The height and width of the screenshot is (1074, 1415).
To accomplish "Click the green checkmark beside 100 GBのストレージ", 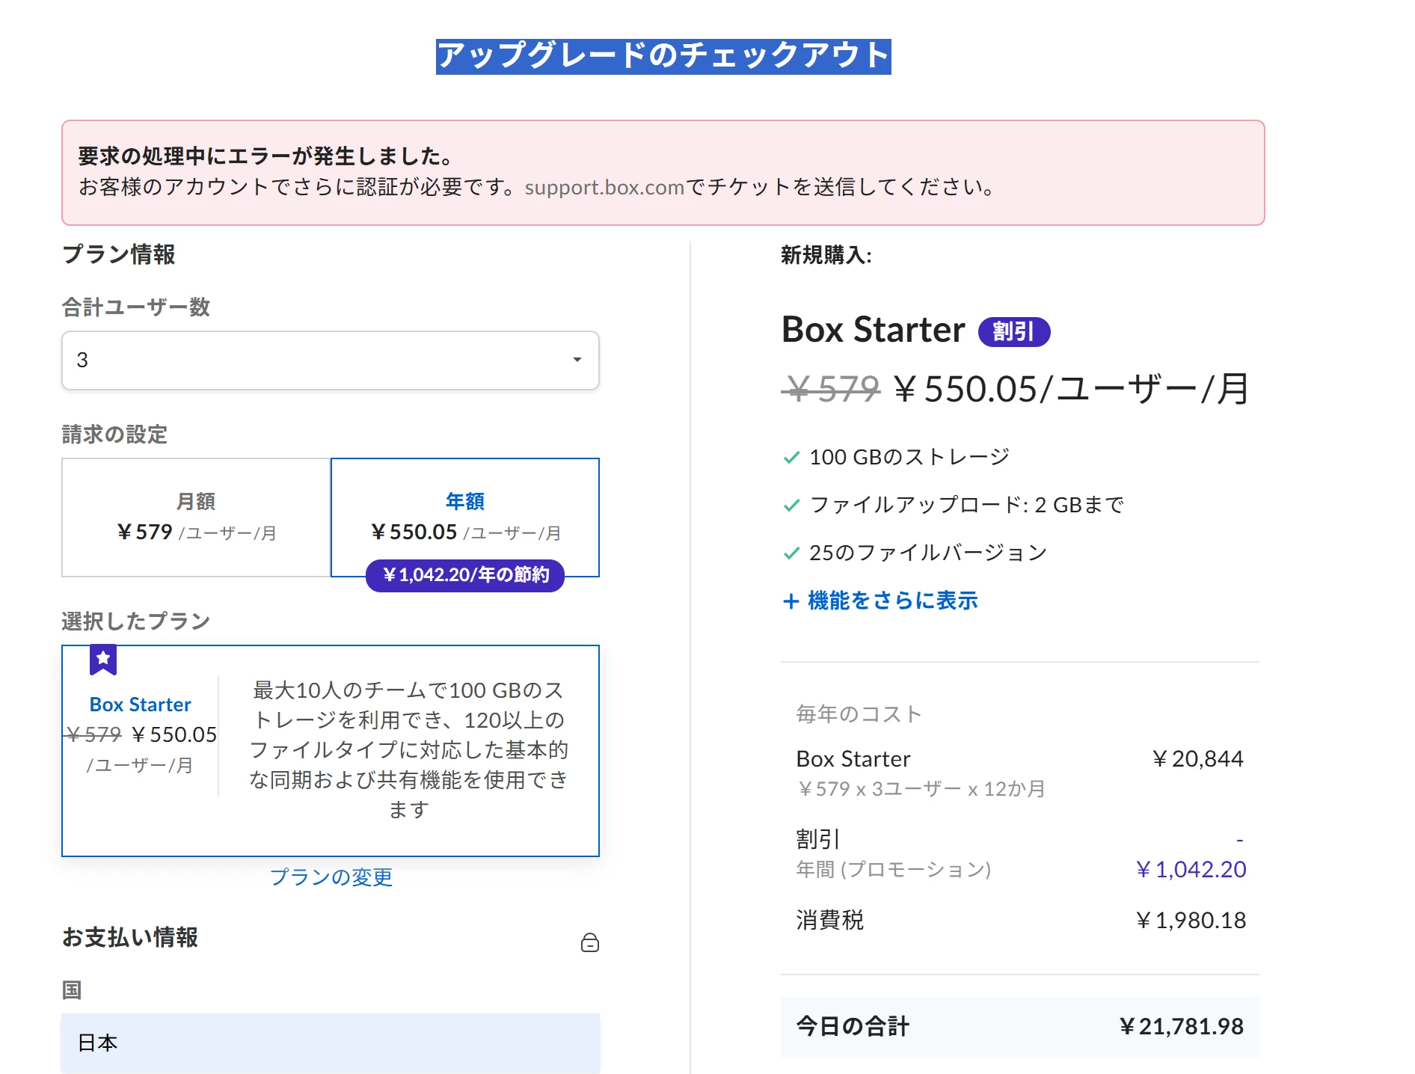I will point(791,458).
